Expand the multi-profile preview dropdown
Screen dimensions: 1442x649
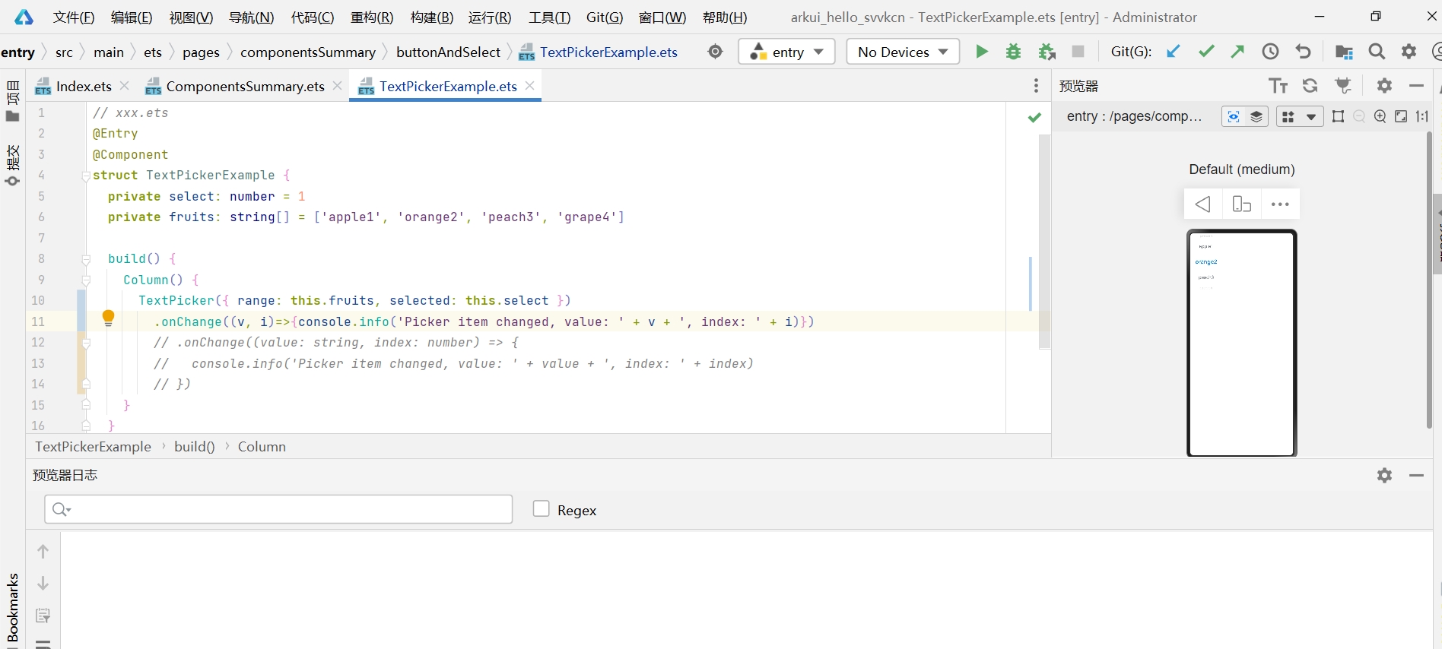[x=1311, y=116]
